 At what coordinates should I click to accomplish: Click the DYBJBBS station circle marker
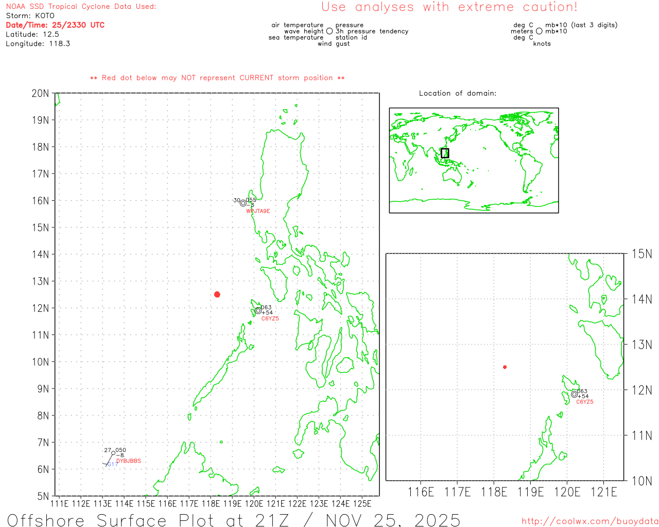click(x=113, y=453)
